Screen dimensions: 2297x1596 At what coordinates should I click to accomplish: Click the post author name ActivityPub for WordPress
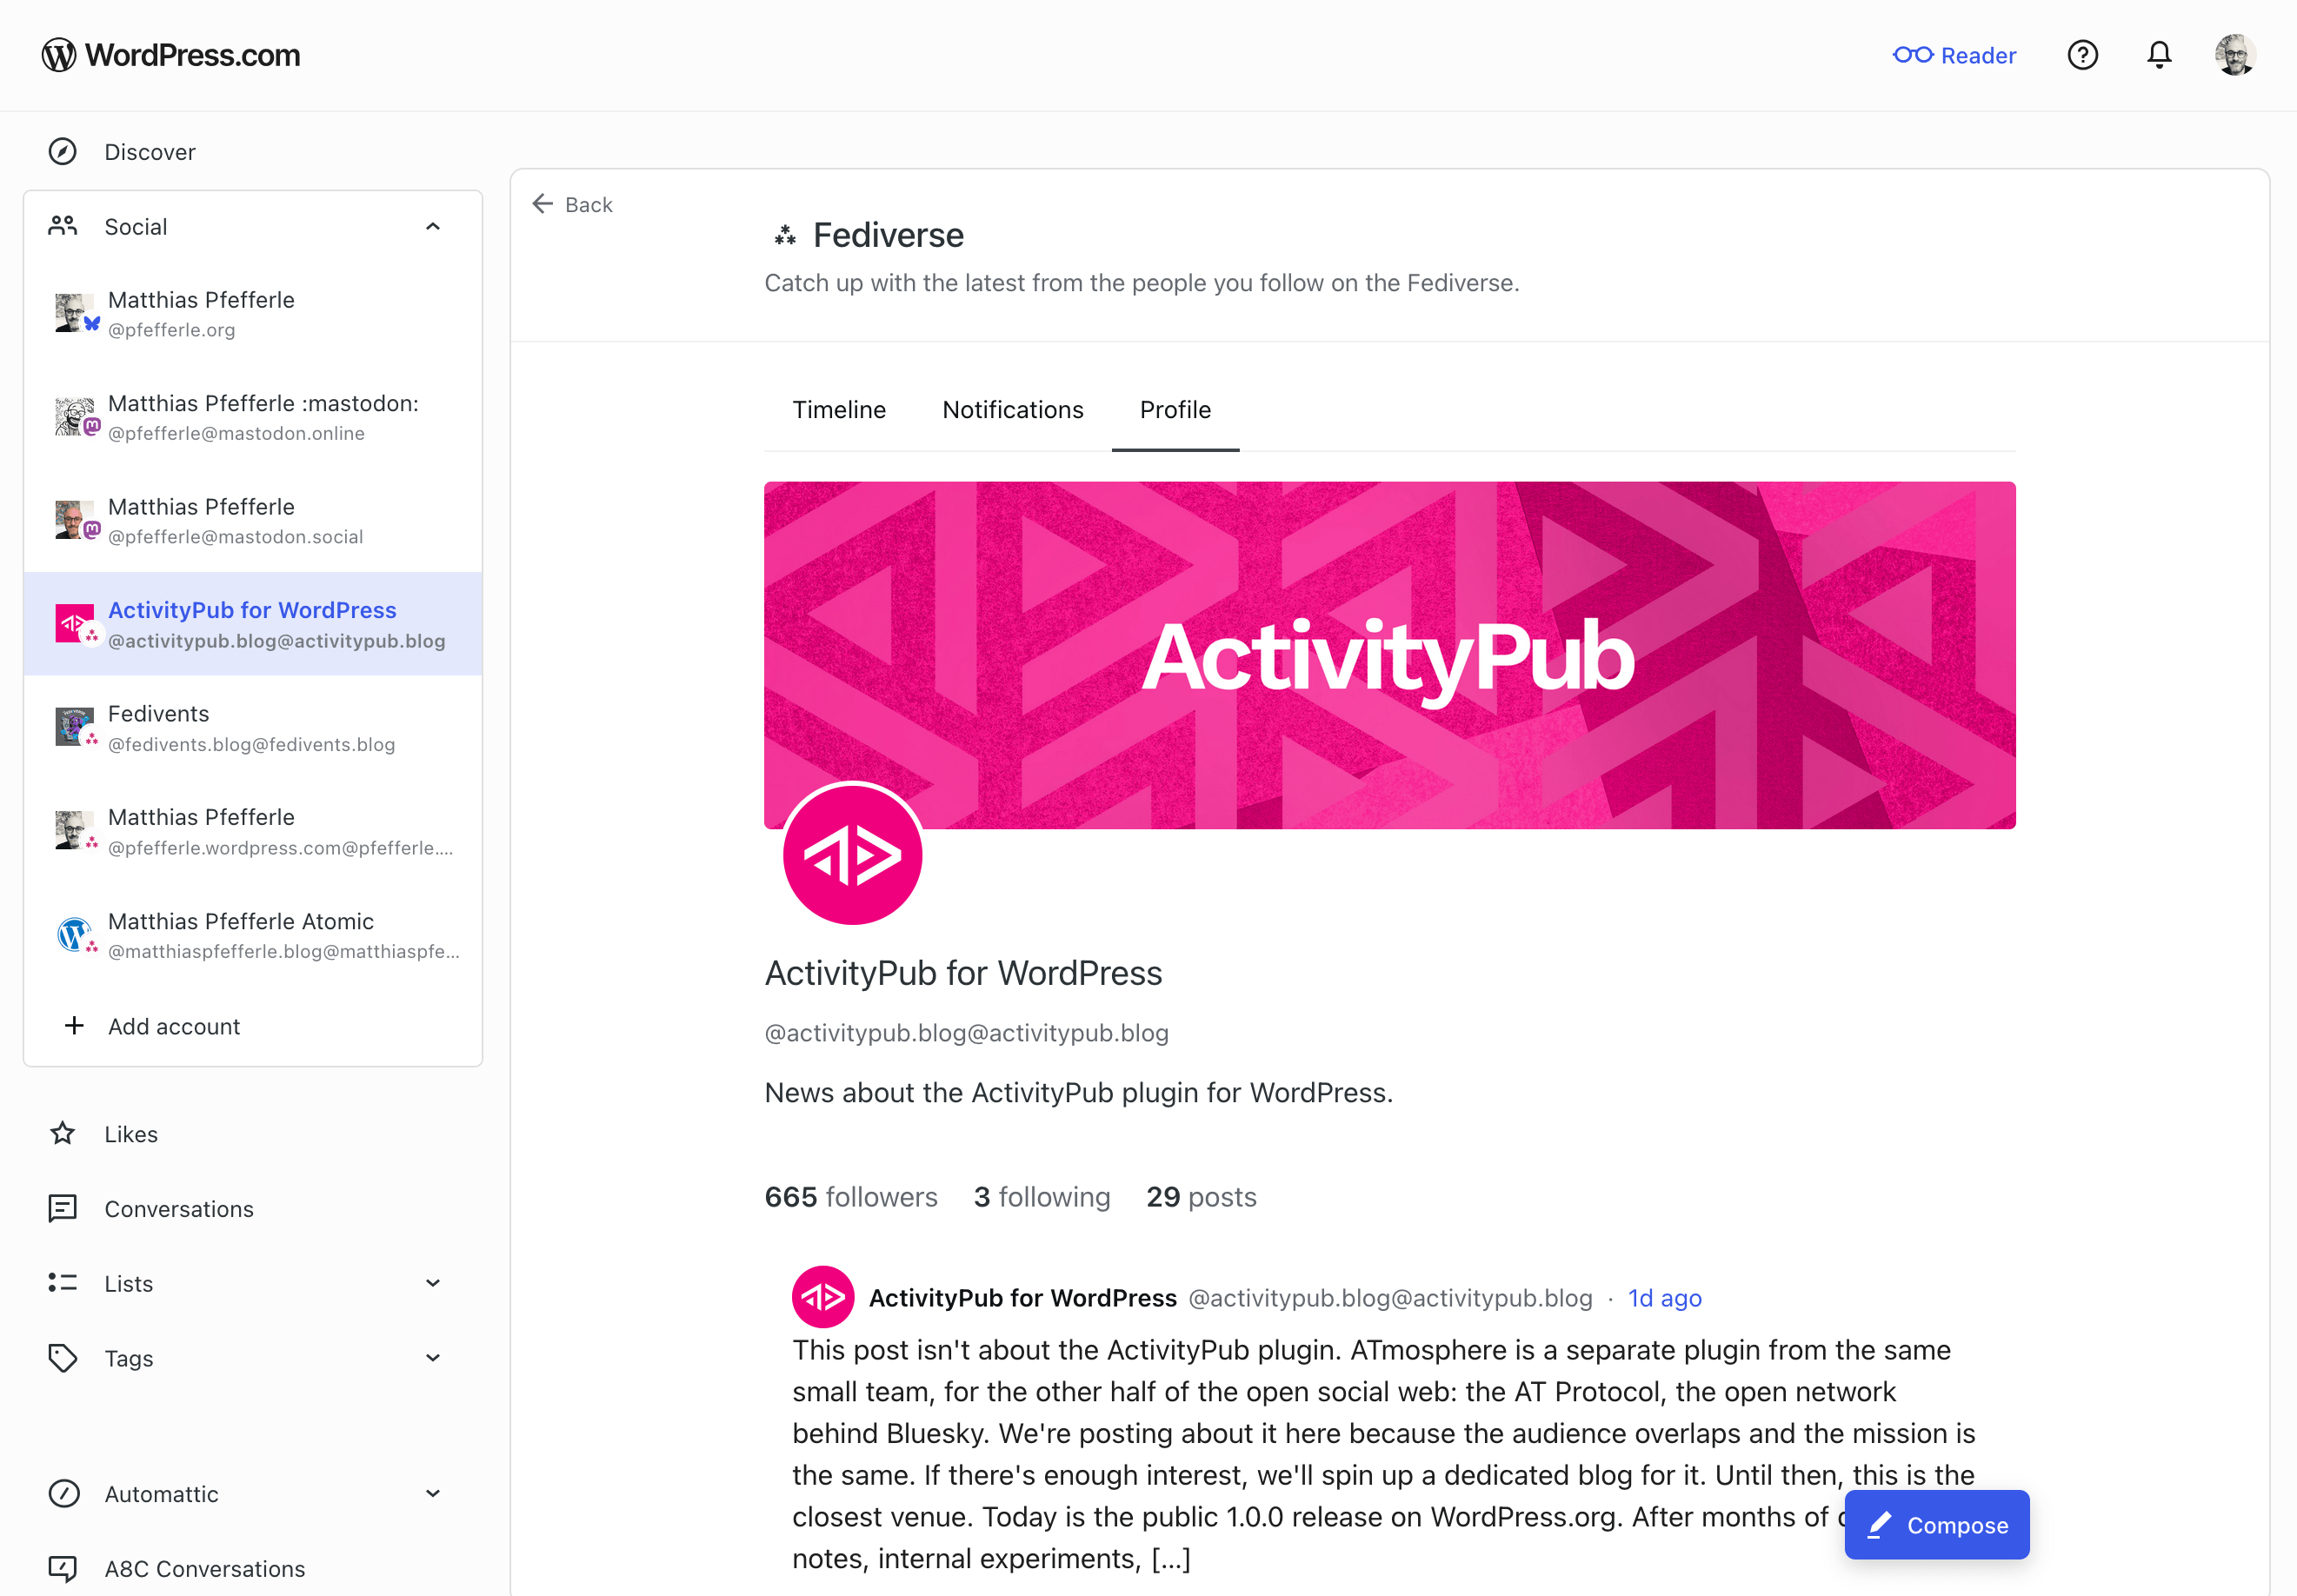(1022, 1298)
